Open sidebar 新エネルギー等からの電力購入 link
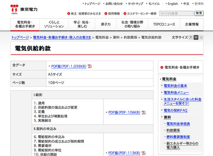213x156 pixels. [182, 145]
